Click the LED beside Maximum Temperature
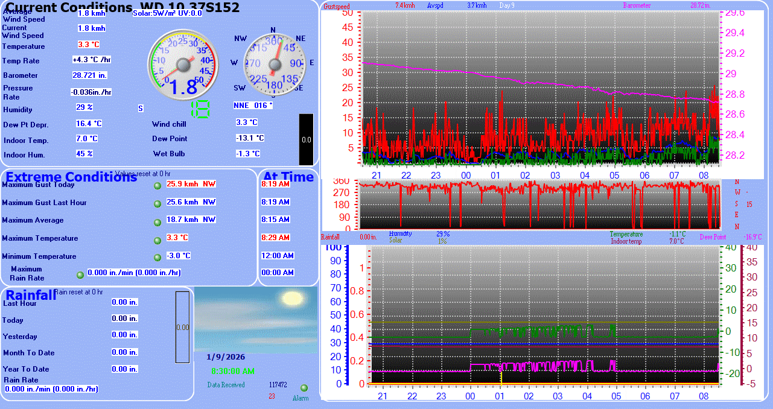 point(158,239)
